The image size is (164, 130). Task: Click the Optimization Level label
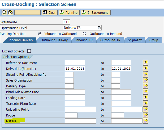(14, 28)
